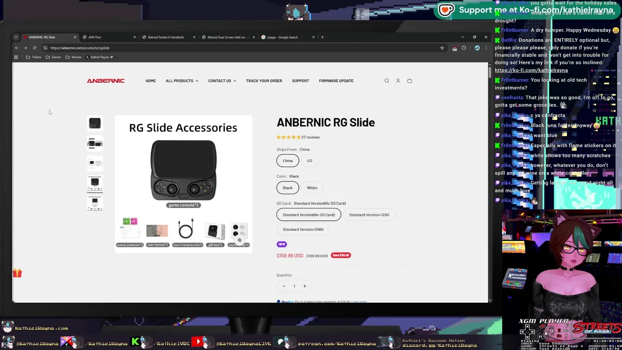Reload the page with refresh icon

[x=35, y=48]
